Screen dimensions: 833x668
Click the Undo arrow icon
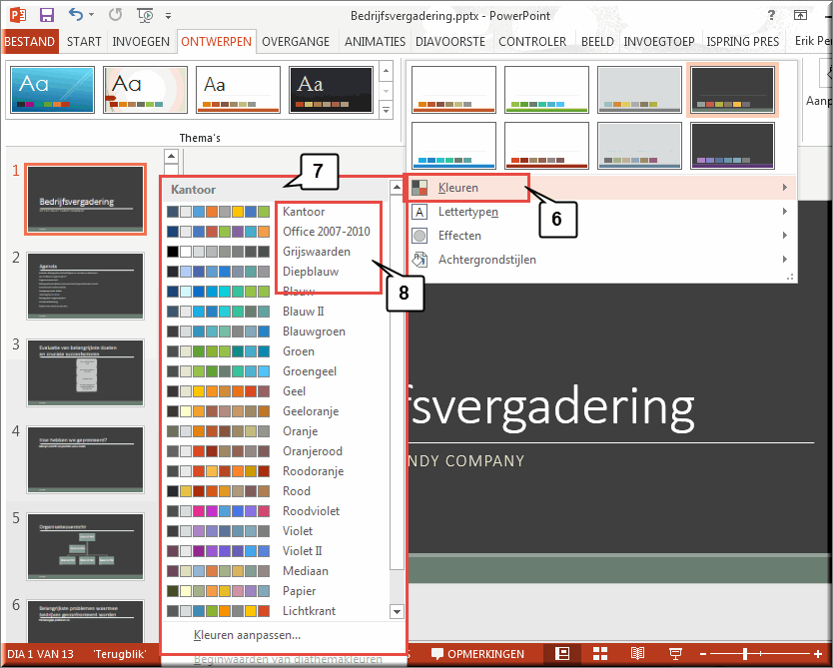(x=76, y=15)
